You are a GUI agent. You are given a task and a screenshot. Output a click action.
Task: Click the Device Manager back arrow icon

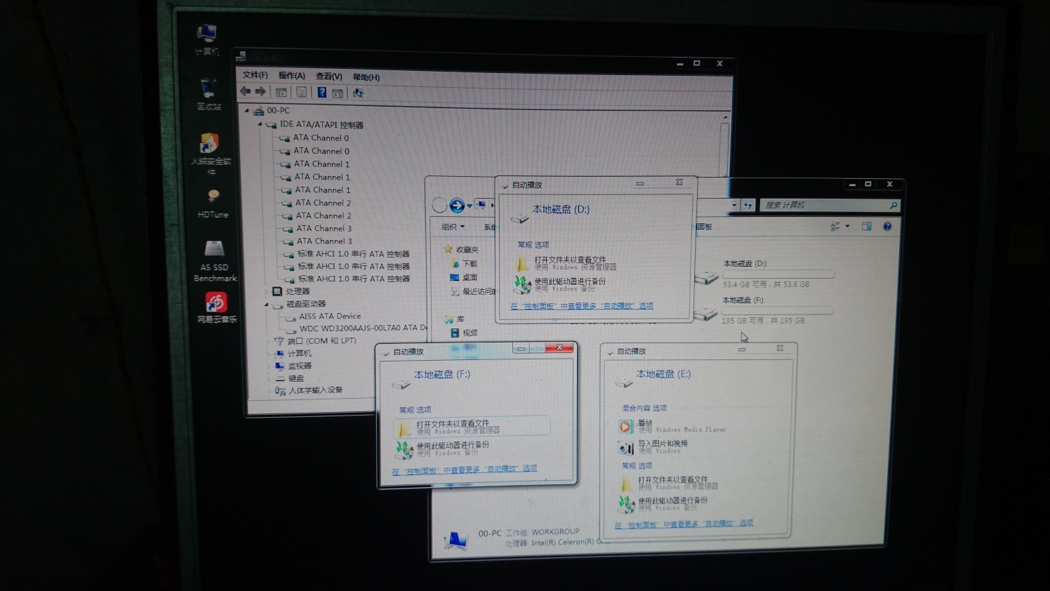(x=245, y=91)
